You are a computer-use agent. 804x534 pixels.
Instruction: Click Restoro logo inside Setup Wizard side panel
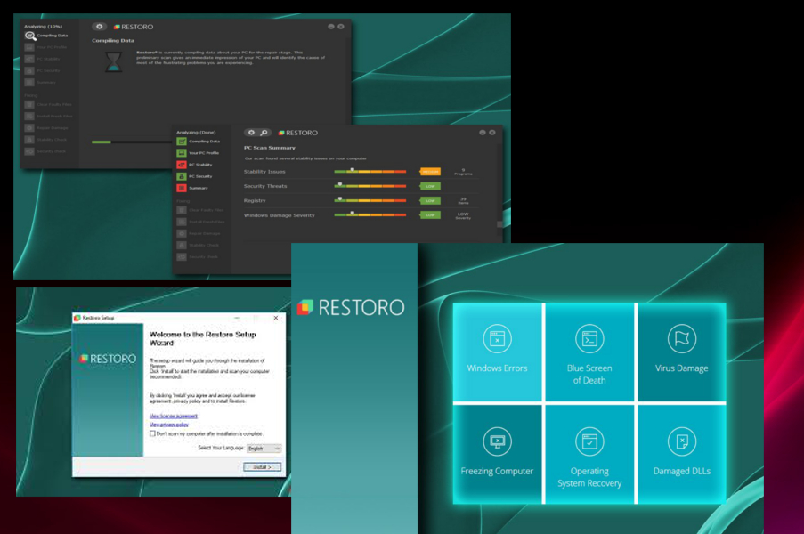[x=108, y=359]
